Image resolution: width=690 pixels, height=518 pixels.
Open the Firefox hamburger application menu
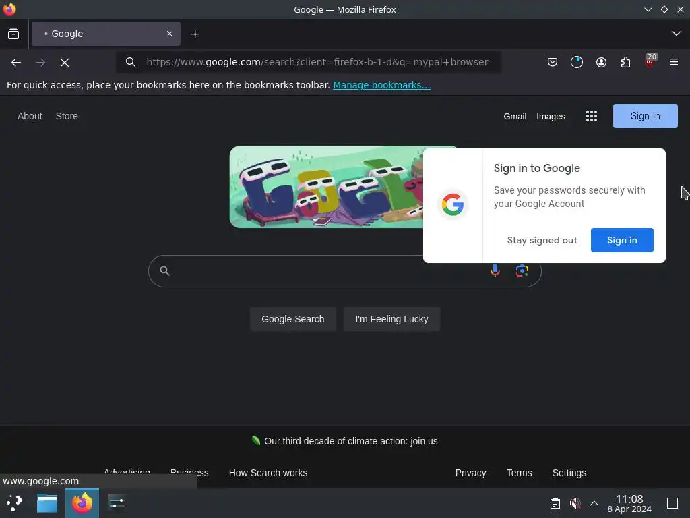tap(674, 62)
